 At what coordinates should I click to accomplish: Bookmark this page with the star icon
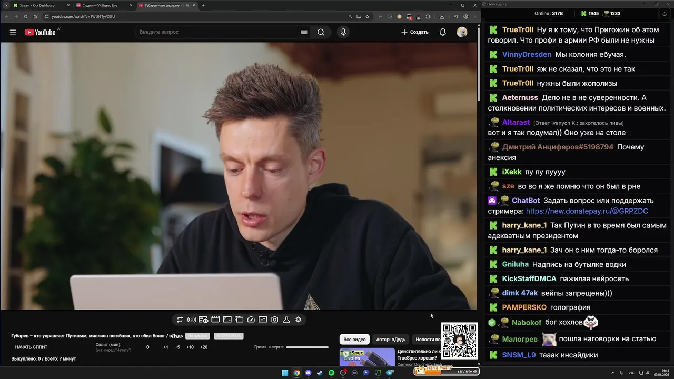coord(367,16)
